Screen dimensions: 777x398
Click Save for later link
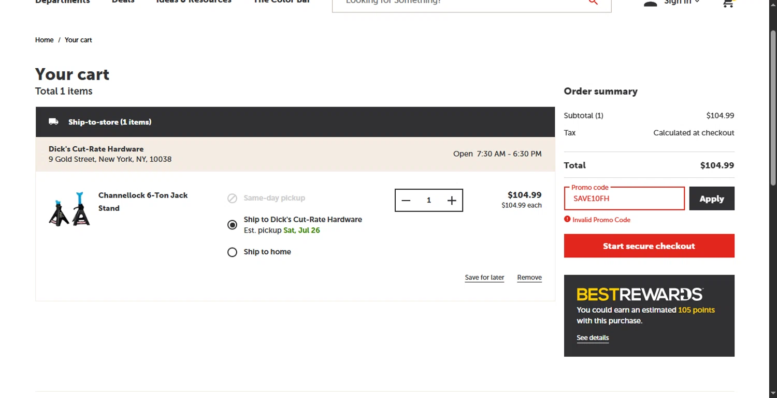pyautogui.click(x=484, y=278)
